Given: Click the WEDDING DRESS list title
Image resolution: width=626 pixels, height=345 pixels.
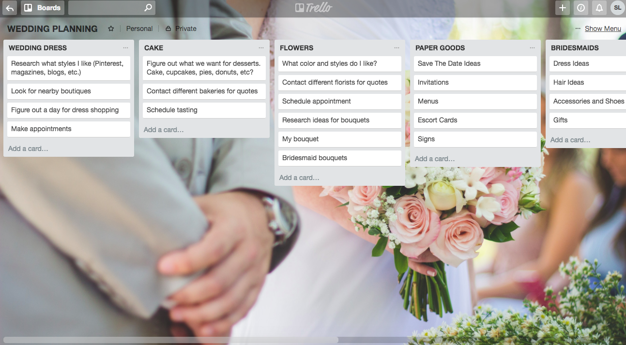Looking at the screenshot, I should pos(38,48).
